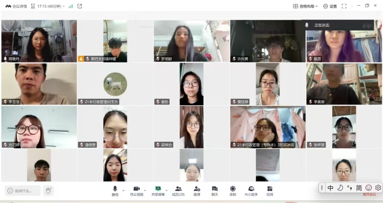Click the leave meeting (离开会议) button
The width and height of the screenshot is (383, 203).
point(369,194)
